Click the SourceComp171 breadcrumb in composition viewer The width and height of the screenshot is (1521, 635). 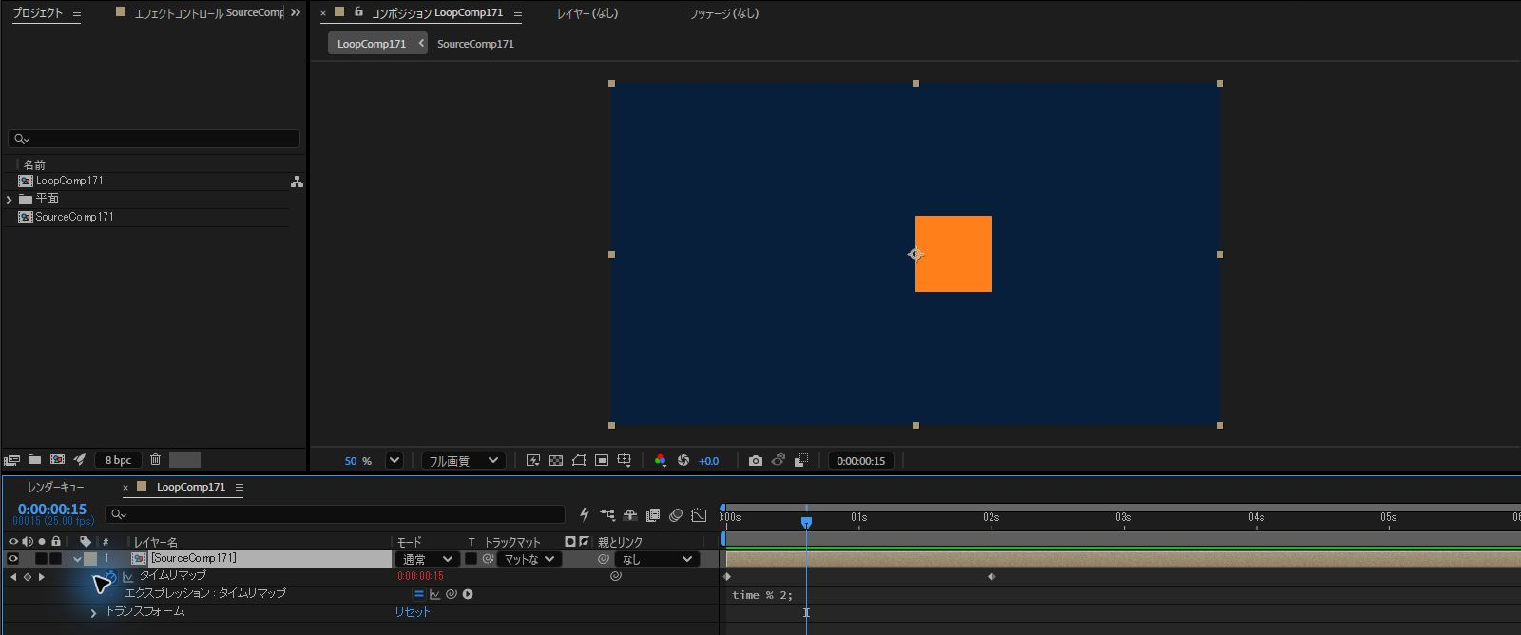(475, 44)
